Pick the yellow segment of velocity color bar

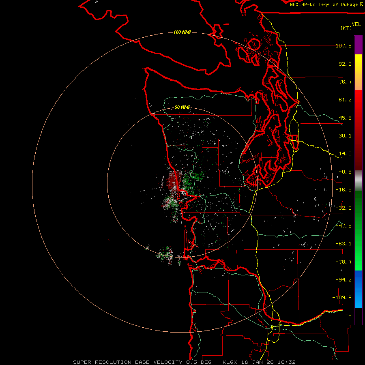[358, 67]
